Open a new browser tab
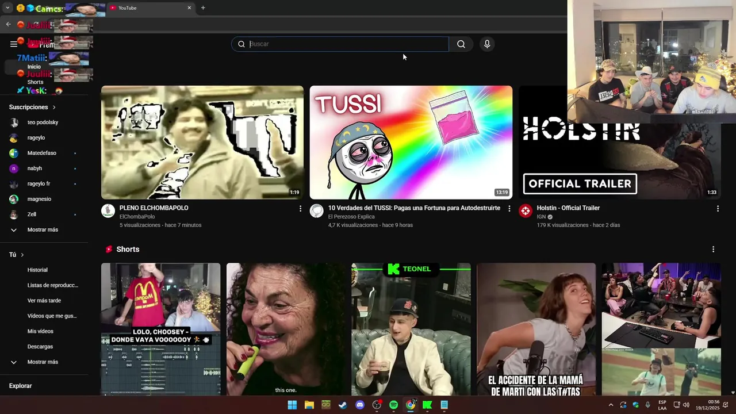Screen dimensions: 736x414 [x=203, y=8]
